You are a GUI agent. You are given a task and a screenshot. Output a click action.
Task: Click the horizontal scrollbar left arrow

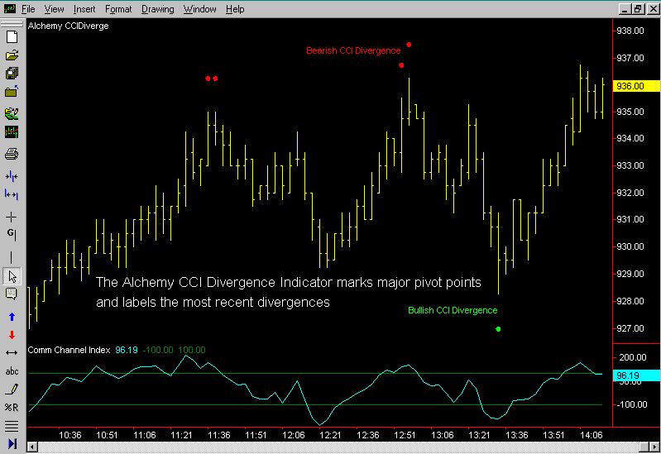click(32, 447)
